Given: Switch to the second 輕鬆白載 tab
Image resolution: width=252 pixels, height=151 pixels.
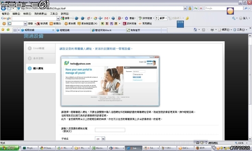Looking at the screenshot, I should (73, 30).
